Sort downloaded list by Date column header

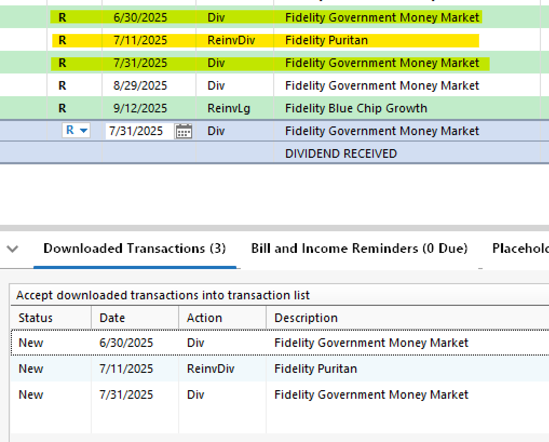(x=135, y=318)
